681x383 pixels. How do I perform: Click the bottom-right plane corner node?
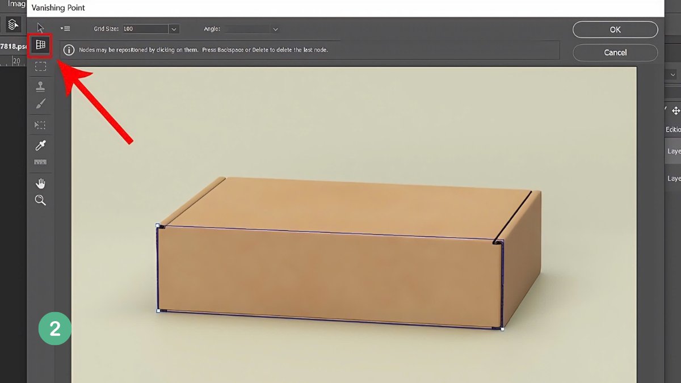502,329
